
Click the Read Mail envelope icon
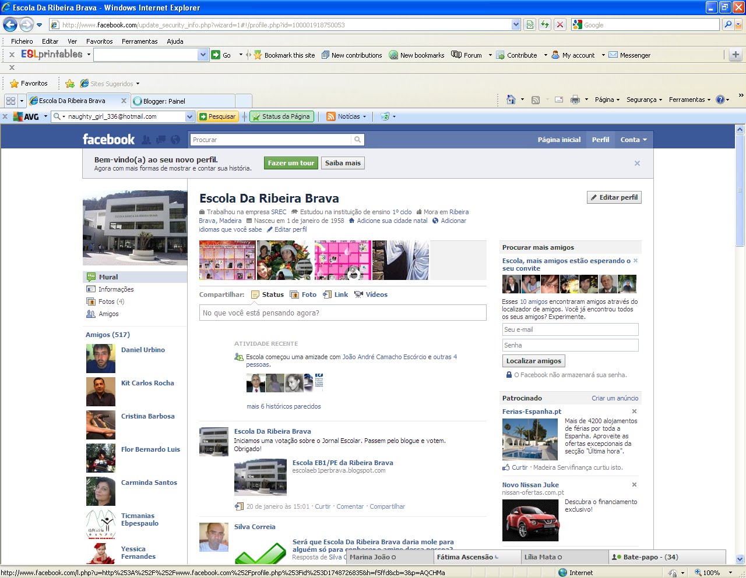point(558,100)
